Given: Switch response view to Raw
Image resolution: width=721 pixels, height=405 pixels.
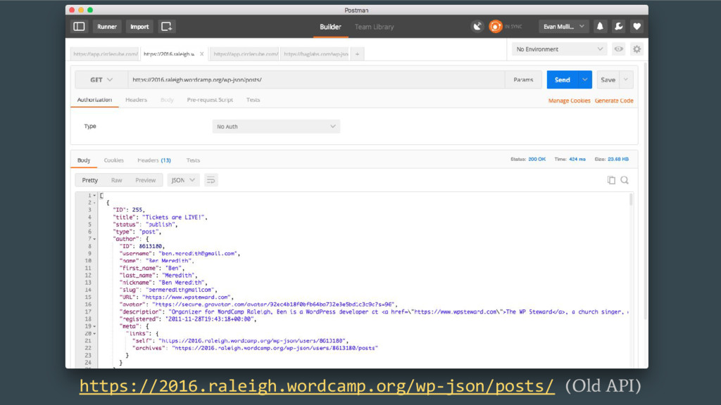Looking at the screenshot, I should 116,180.
